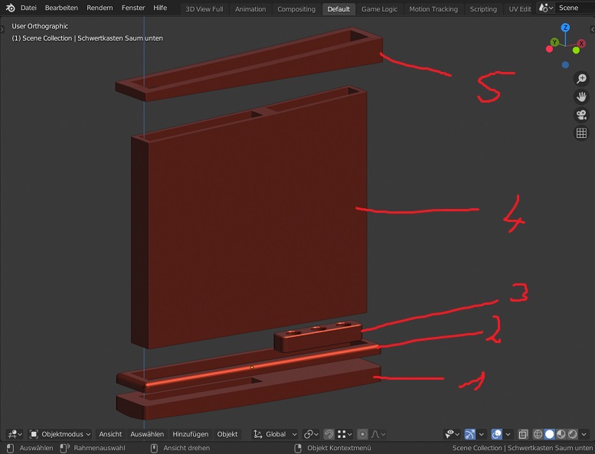Click the Scene name field
Viewport: 595px width, 454px height.
point(574,8)
